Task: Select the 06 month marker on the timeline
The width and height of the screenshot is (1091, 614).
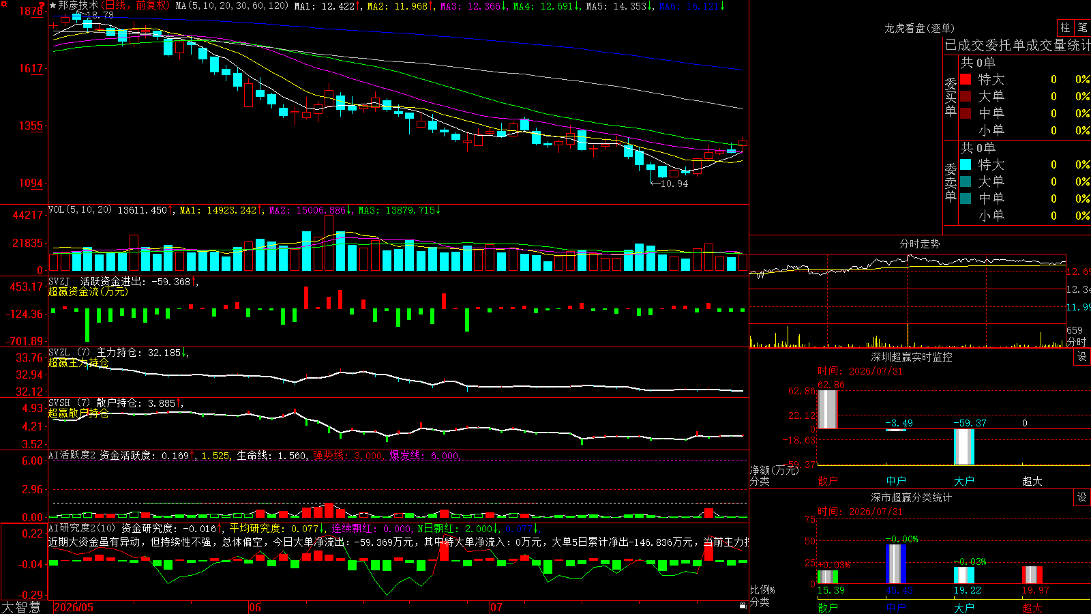Action: (255, 607)
